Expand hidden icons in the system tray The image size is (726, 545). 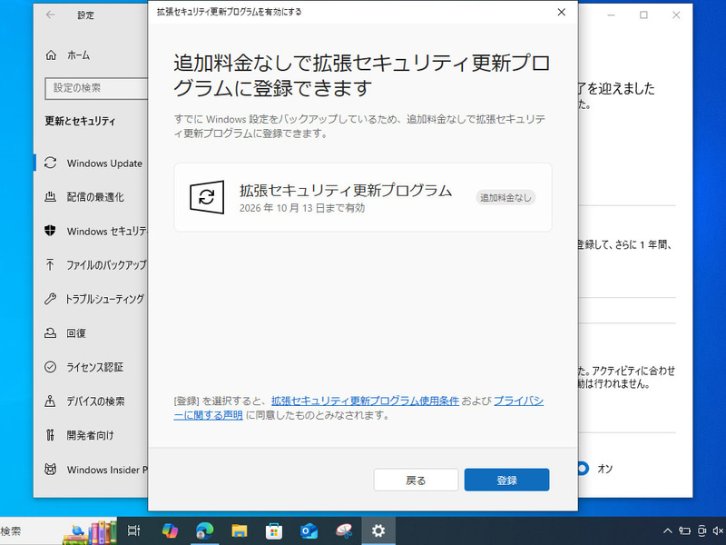point(668,530)
